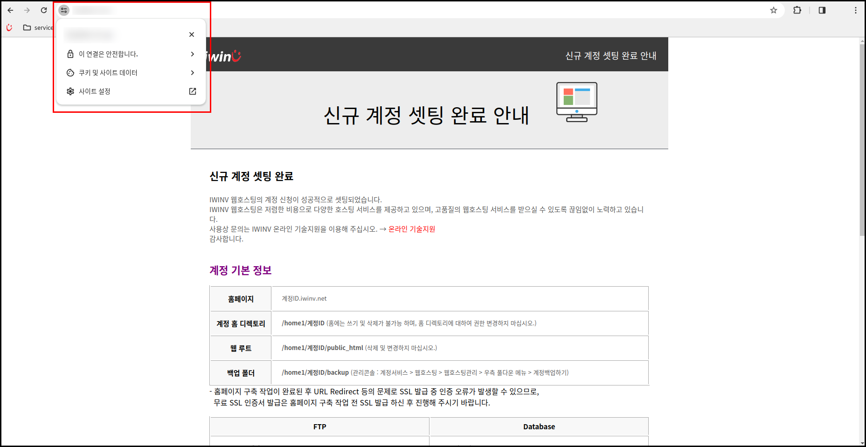Click the FTP column header
Image resolution: width=866 pixels, height=447 pixels.
pos(319,426)
